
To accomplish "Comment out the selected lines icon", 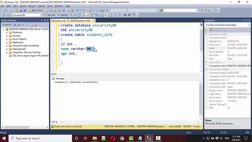I will [x=115, y=15].
